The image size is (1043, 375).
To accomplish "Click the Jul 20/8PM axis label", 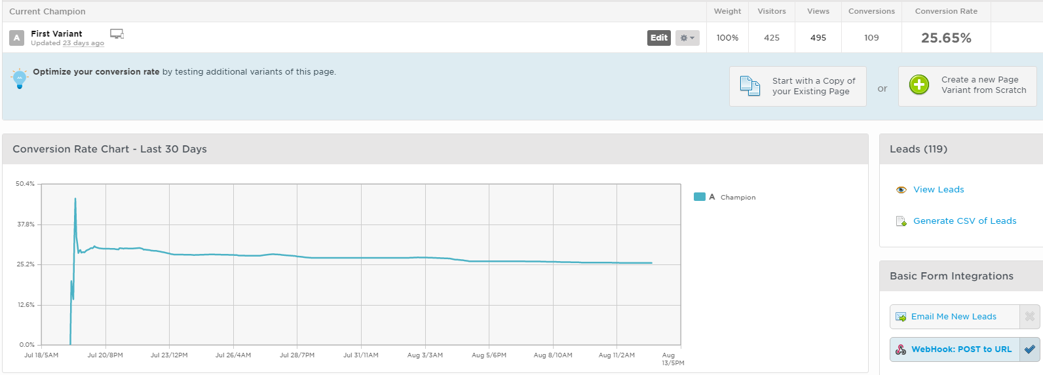I will (x=105, y=355).
